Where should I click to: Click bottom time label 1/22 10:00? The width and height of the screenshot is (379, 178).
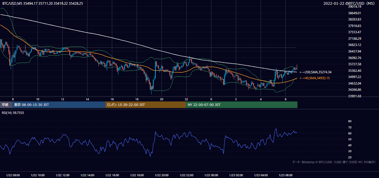pyautogui.click(x=38, y=175)
